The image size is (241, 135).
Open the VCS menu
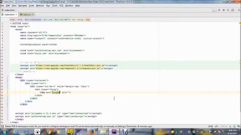(61, 6)
